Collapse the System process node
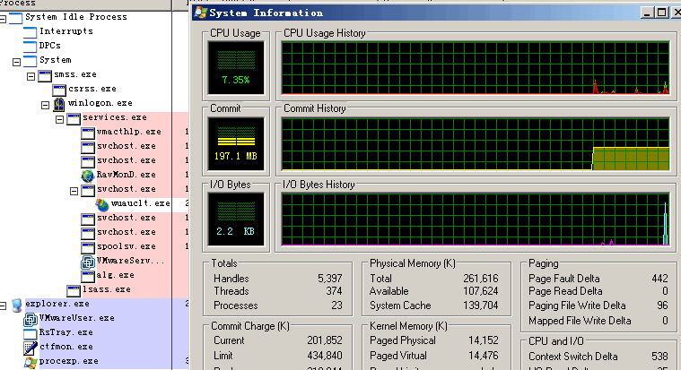The height and width of the screenshot is (370, 681). [x=16, y=62]
